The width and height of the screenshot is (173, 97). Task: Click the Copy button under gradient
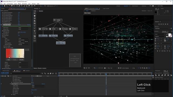(x=9, y=60)
